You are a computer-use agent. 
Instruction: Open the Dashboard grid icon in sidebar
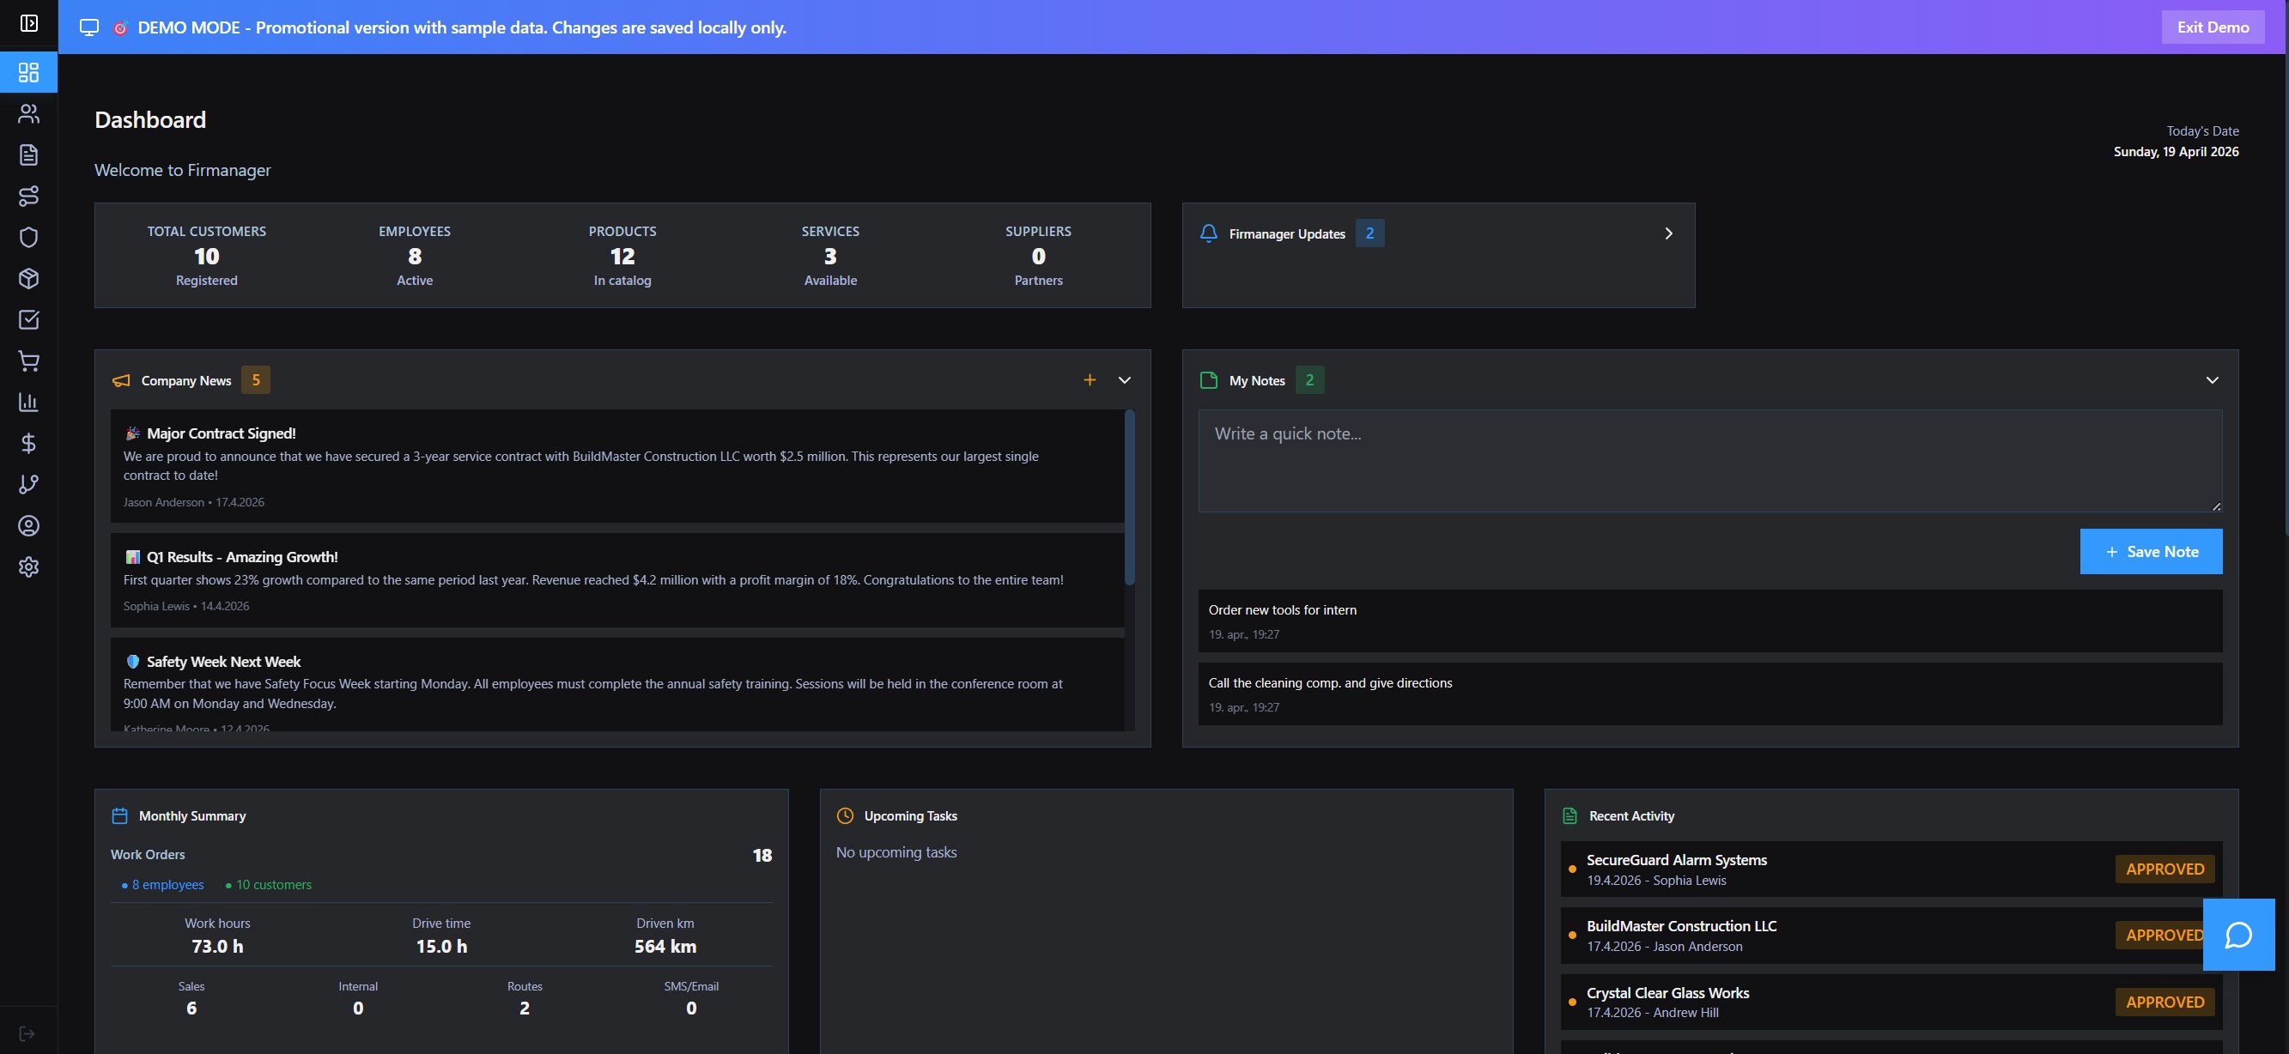[28, 73]
